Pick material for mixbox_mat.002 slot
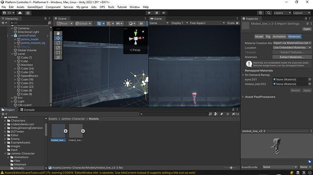313x175 pixels. tap(310, 84)
